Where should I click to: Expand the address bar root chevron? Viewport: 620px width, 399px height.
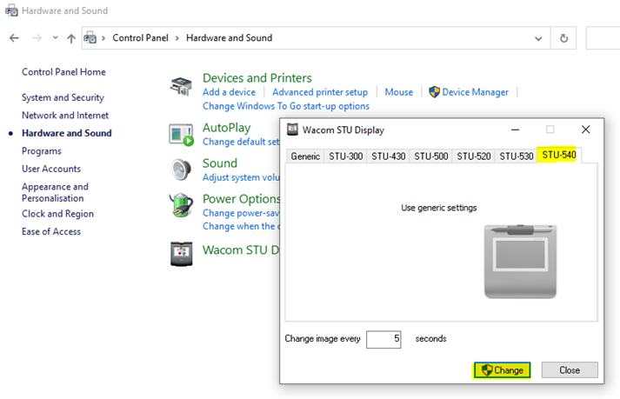point(103,38)
